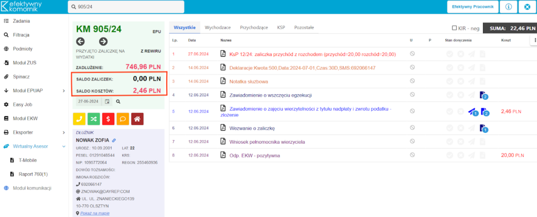Image resolution: width=537 pixels, height=217 pixels.
Task: Tick the KIR - neg checkbox
Action: [x=455, y=28]
